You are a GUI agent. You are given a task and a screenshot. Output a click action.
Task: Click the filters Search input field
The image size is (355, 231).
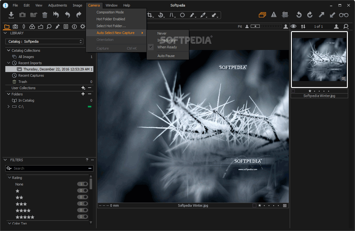49,168
